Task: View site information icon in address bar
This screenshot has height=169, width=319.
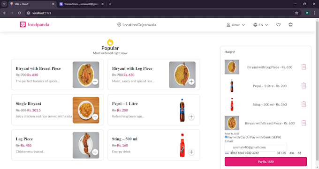Action: tap(29, 13)
